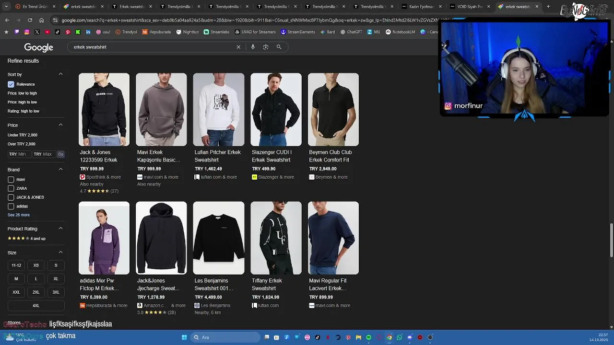
Task: Sort by Rating: high to low
Action: pyautogui.click(x=24, y=111)
